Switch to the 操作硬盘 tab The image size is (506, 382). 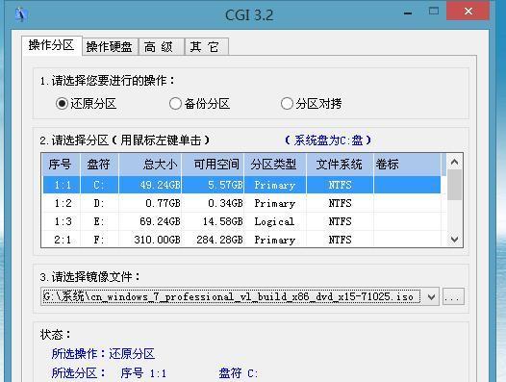pos(110,47)
